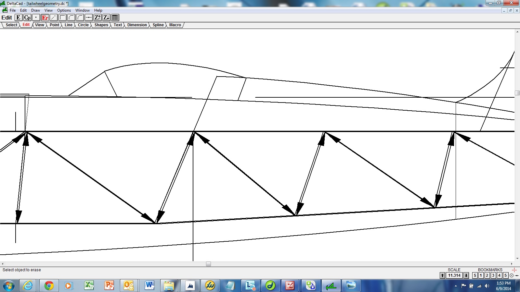Choose the Z down-arrow toolbar icon
Screen dimensions: 520x292
[x=106, y=18]
